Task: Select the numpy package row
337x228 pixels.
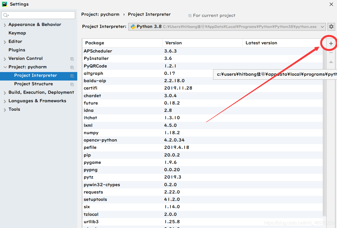Action: (x=203, y=133)
